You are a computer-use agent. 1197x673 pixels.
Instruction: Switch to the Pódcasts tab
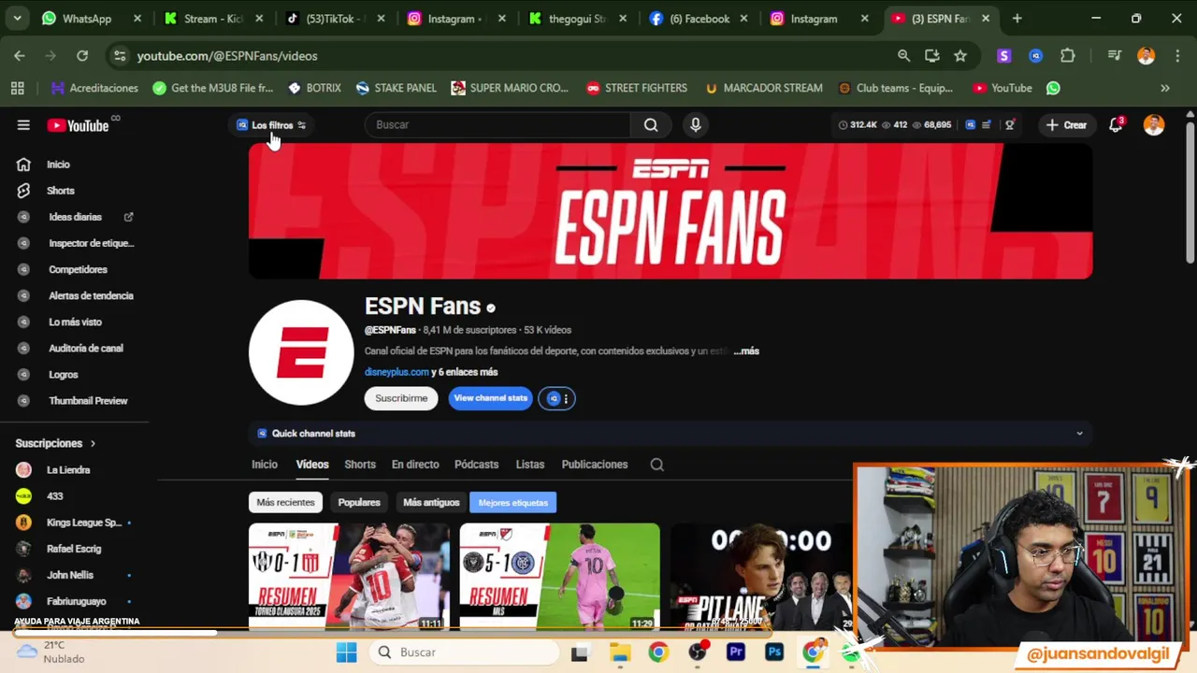click(477, 465)
